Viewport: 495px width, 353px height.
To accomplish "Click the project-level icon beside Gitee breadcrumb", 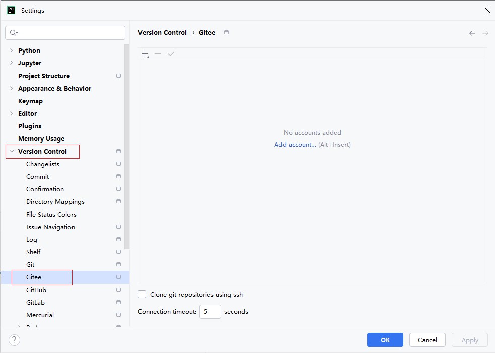I will pos(226,32).
